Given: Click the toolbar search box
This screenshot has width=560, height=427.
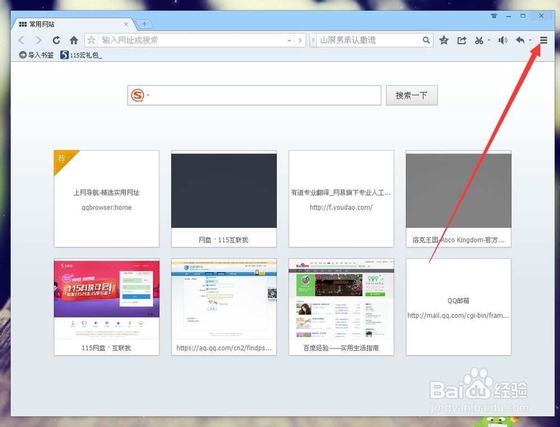Looking at the screenshot, I should [x=369, y=40].
